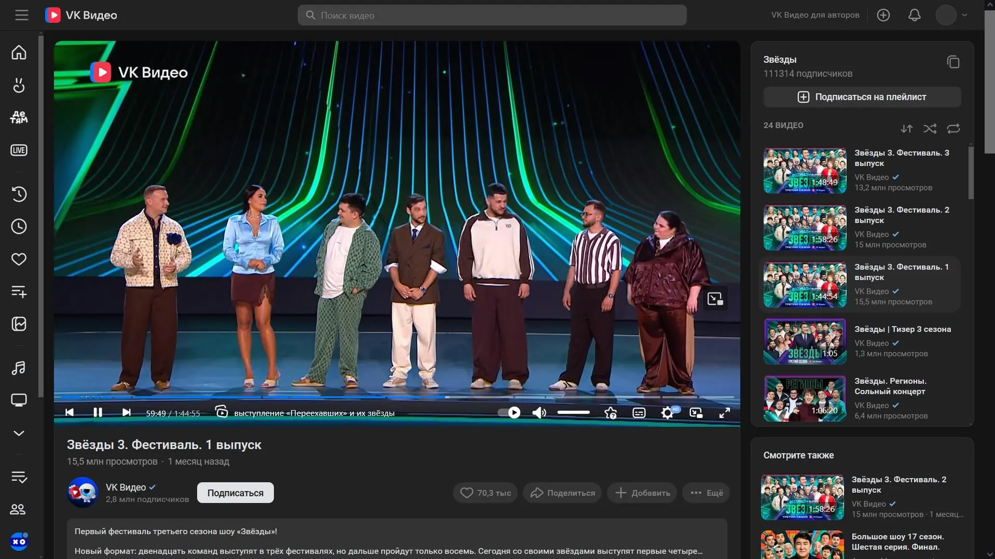Reverse the playlist sort order
The height and width of the screenshot is (559, 995).
pyautogui.click(x=907, y=129)
